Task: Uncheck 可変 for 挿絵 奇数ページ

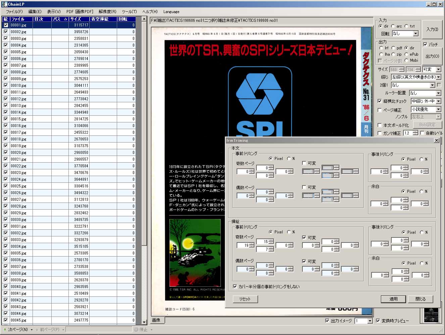Action: point(304,237)
